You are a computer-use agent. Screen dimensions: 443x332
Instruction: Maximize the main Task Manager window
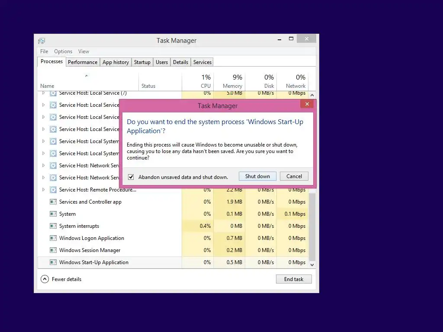[291, 38]
